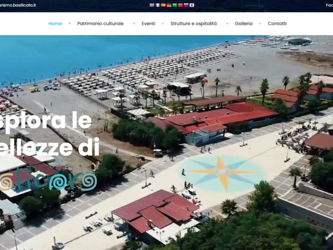Image resolution: width=333 pixels, height=250 pixels.
Task: Select the French flag language option
Action: [x=158, y=5]
